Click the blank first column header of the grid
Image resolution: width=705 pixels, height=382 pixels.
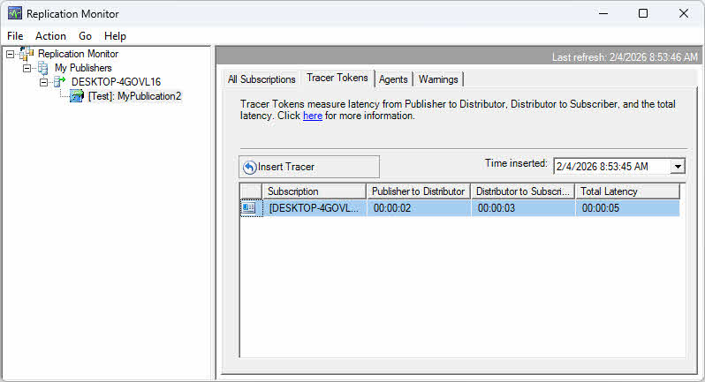[x=251, y=191]
